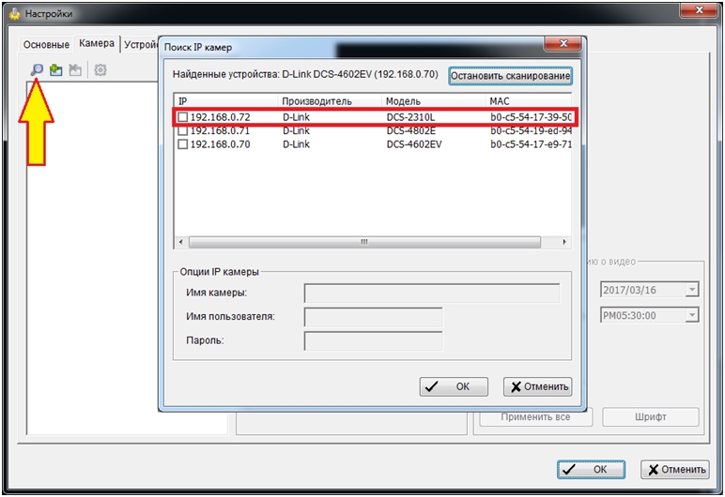Select the Камера tab
The height and width of the screenshot is (497, 725).
[97, 43]
